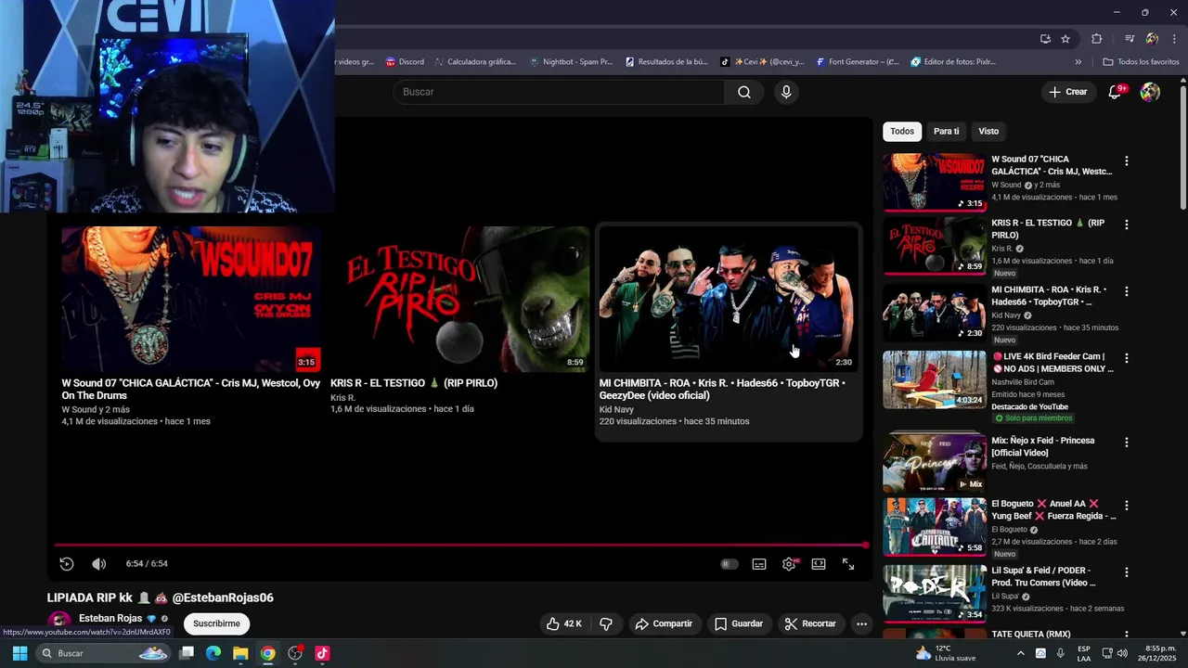Play end-screen EL TESTIGO RIP PIRLO thumbnail
Image resolution: width=1188 pixels, height=668 pixels.
pos(459,300)
